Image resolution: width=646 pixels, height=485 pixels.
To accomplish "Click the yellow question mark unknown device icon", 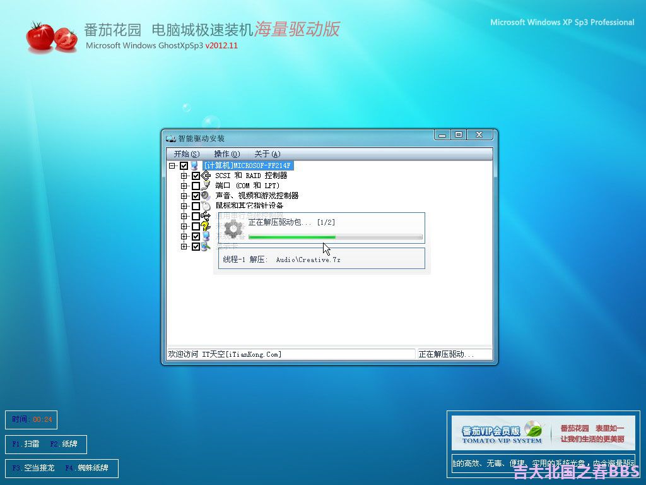I will click(x=206, y=226).
